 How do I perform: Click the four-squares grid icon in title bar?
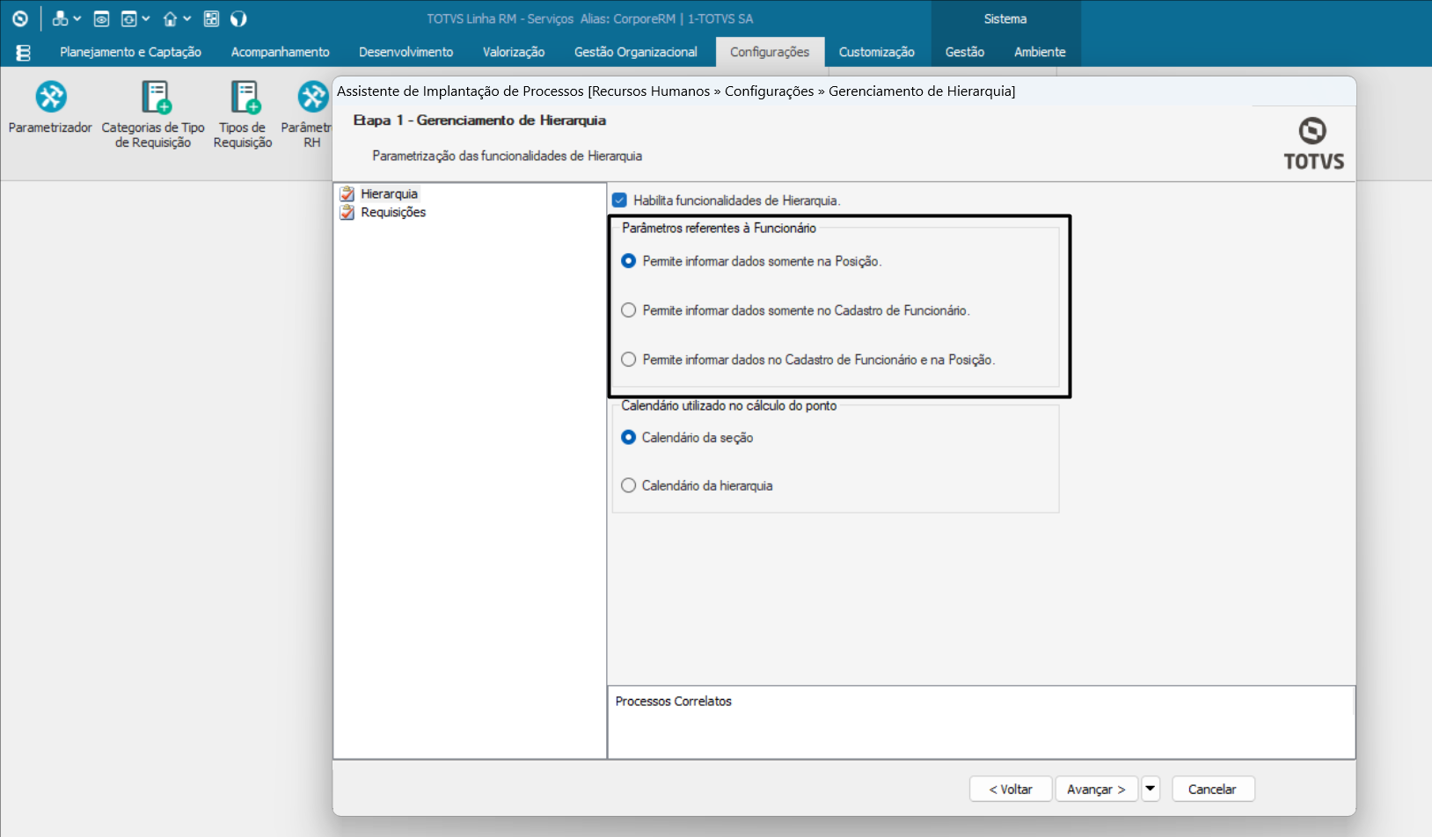[211, 18]
